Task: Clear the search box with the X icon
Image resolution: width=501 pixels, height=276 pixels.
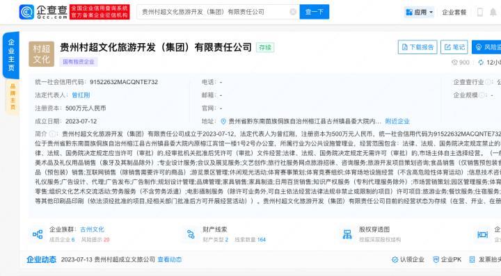Action: tap(293, 12)
